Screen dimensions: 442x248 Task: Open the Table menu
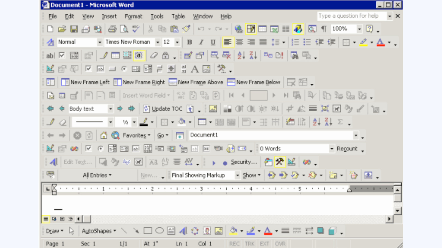pos(178,16)
